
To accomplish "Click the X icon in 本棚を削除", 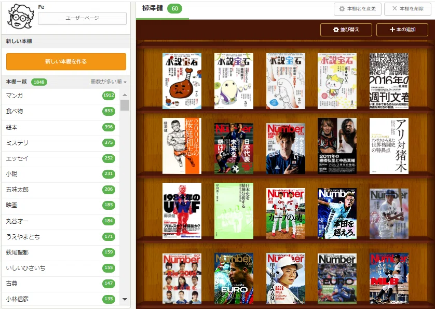I will pos(395,9).
